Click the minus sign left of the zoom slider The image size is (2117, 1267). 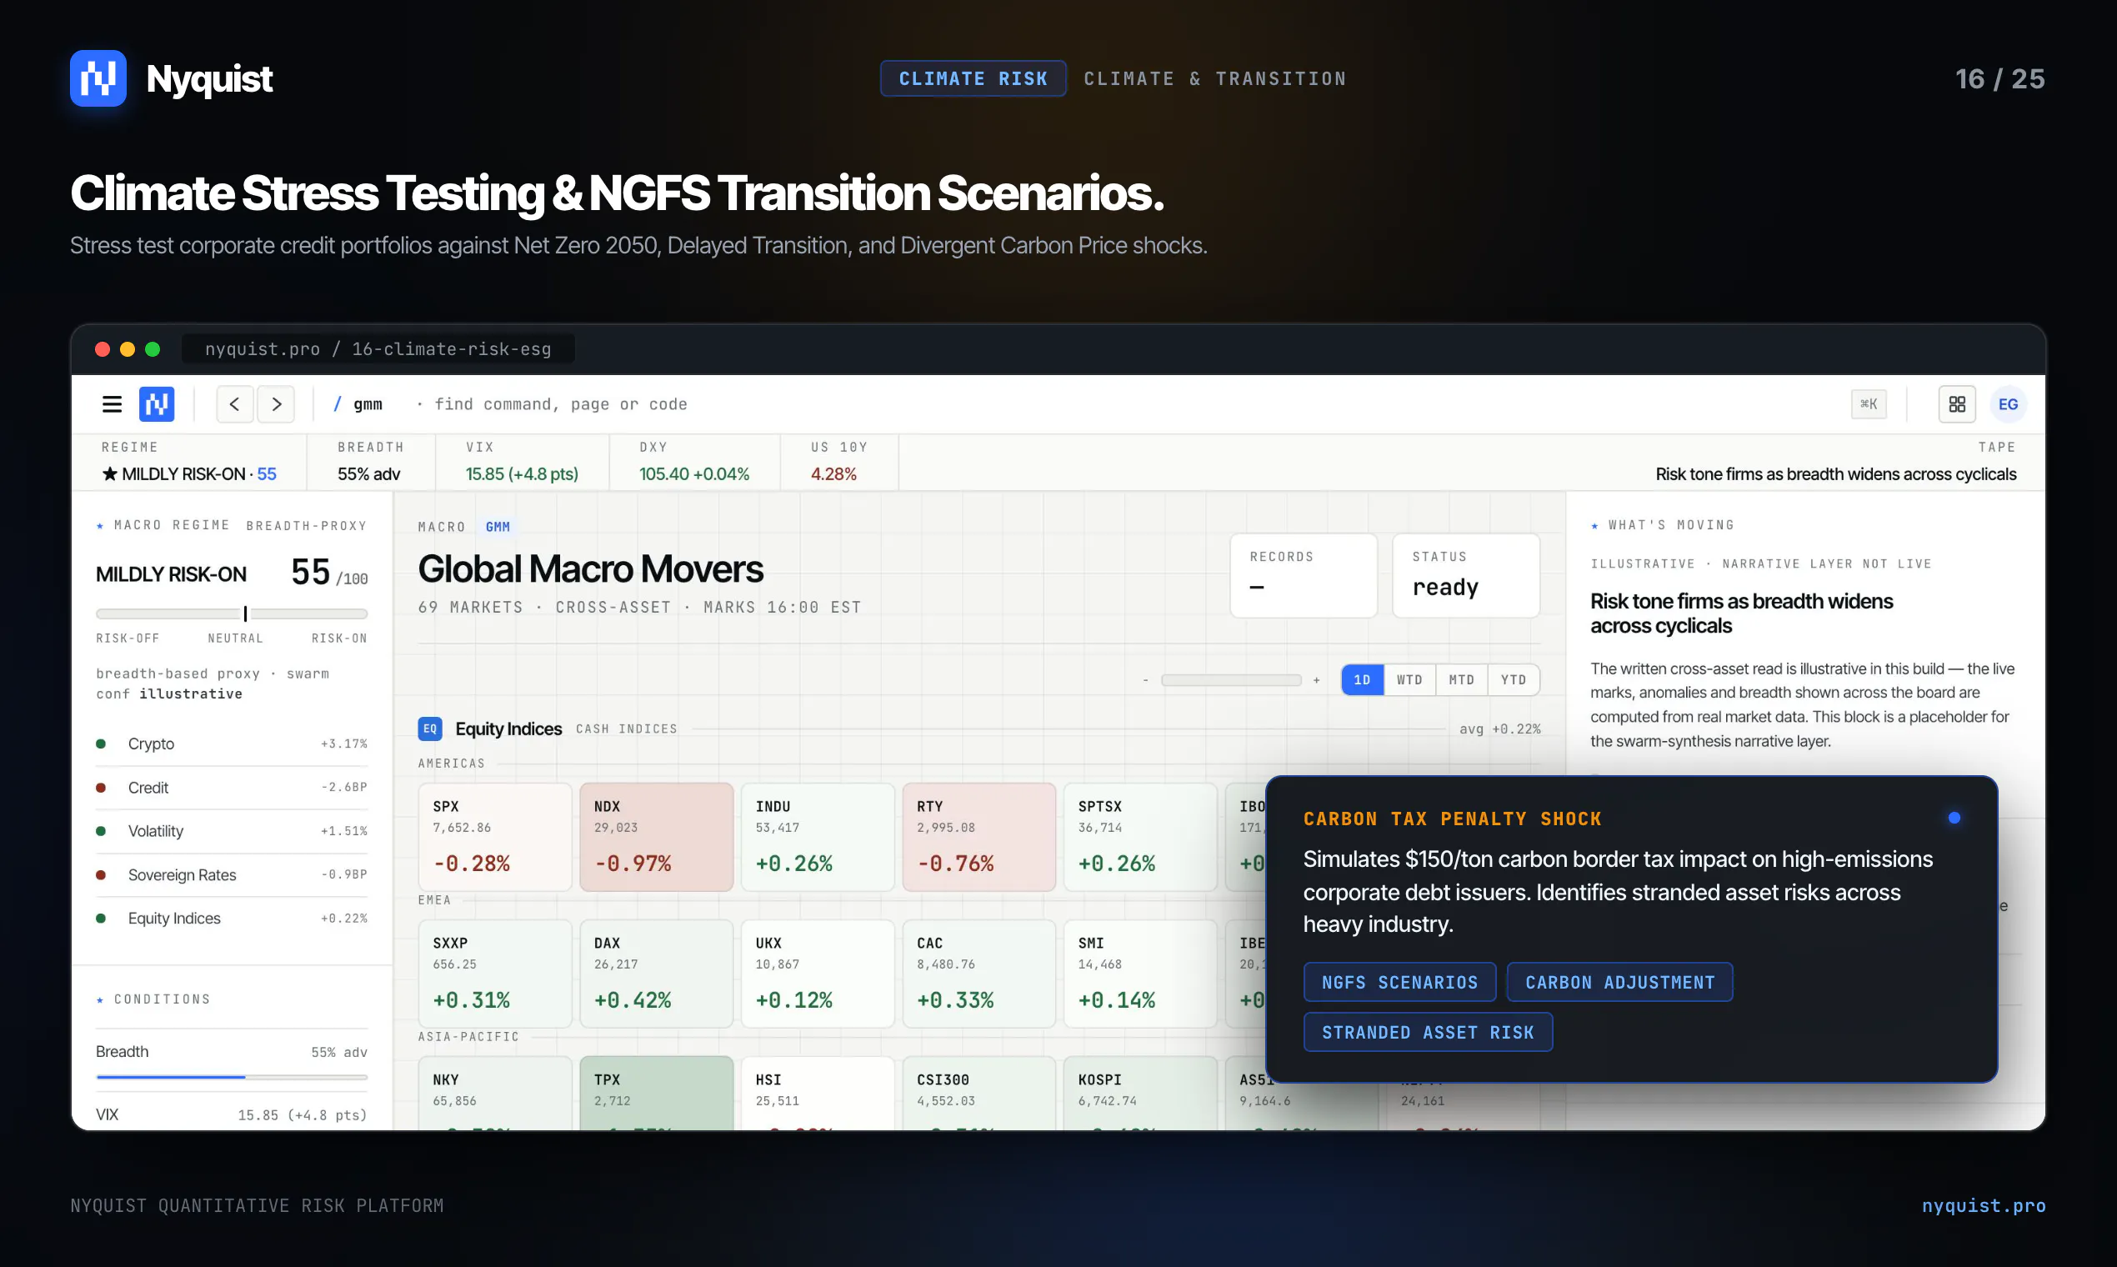click(1145, 680)
